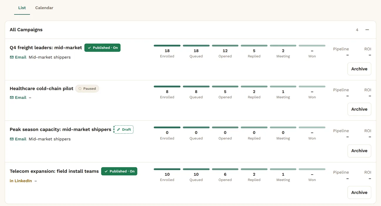Click the LinkedIn icon under Telecom expansion

(11, 181)
